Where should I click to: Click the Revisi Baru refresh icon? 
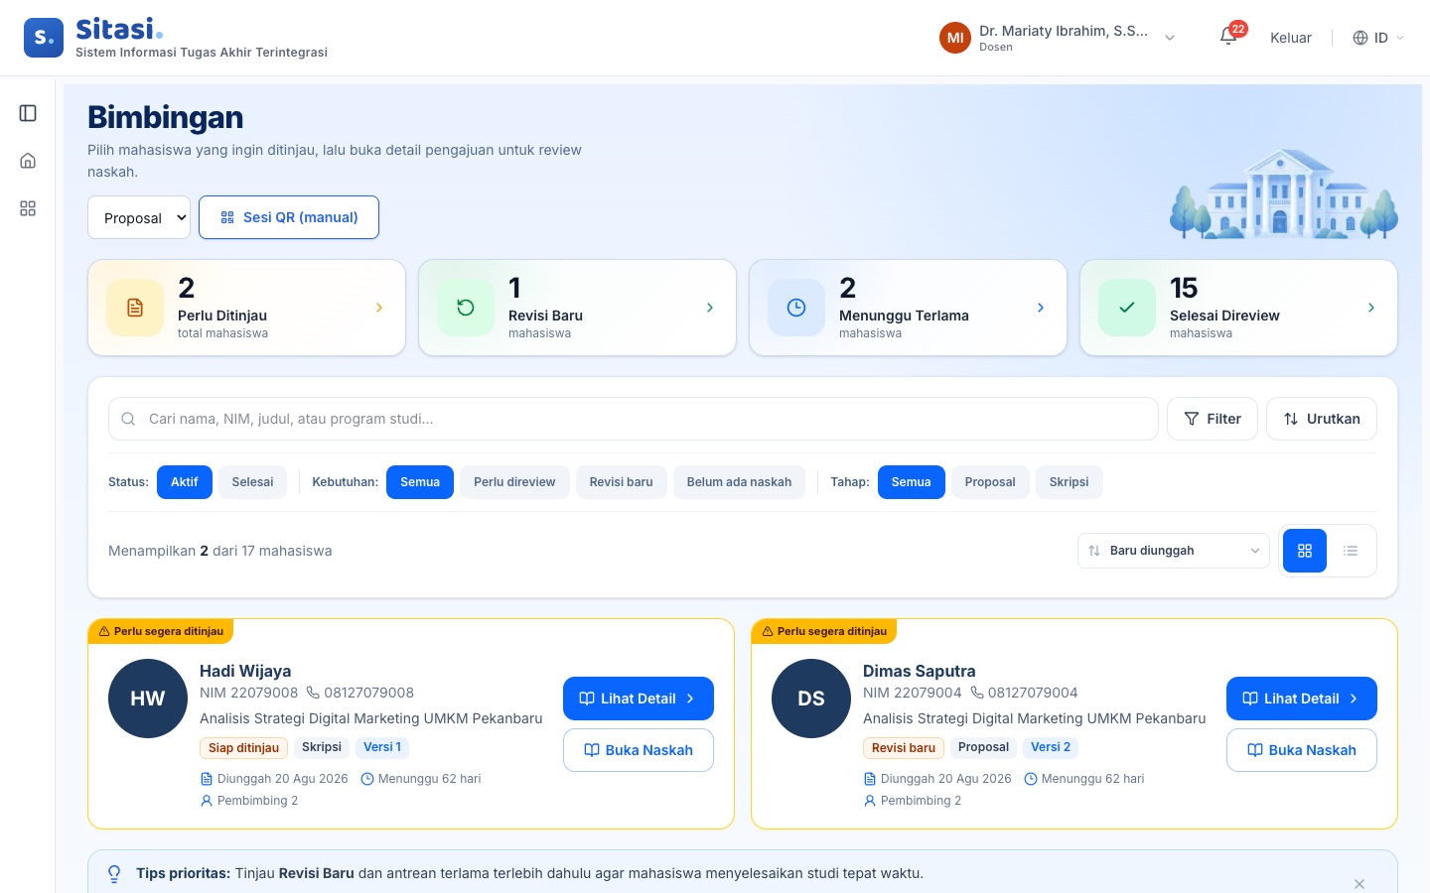pyautogui.click(x=466, y=308)
